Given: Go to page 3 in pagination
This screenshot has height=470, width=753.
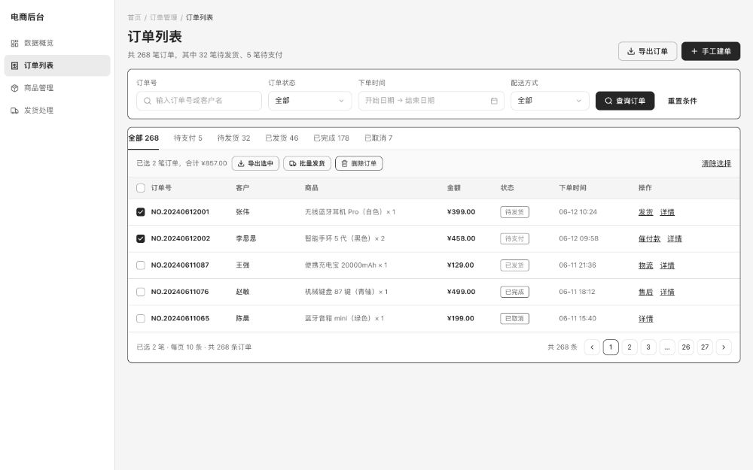Looking at the screenshot, I should coord(648,347).
